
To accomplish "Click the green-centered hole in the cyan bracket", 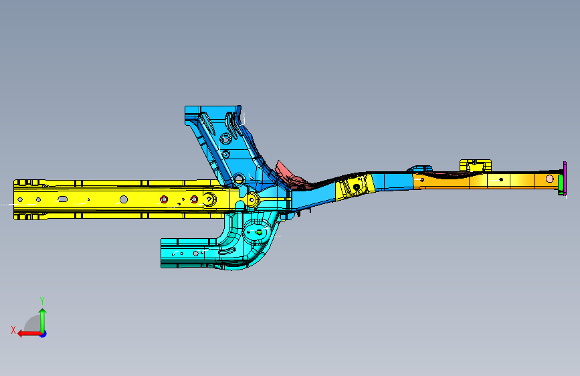I will 260,232.
